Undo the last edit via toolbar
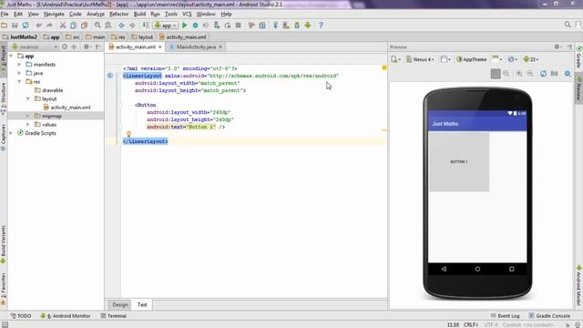The width and height of the screenshot is (583, 328). [x=39, y=26]
